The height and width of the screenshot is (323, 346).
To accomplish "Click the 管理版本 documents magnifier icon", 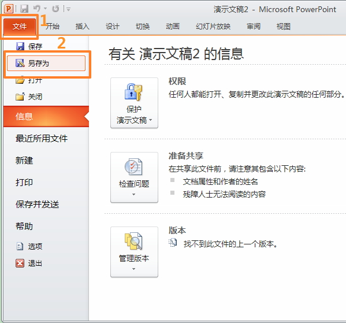I will (x=133, y=241).
